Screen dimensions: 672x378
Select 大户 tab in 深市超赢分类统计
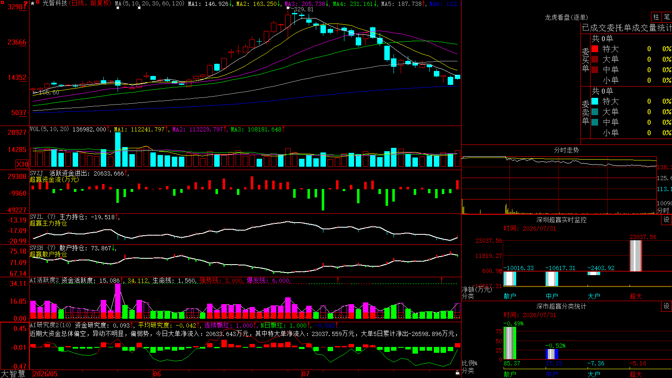click(594, 374)
